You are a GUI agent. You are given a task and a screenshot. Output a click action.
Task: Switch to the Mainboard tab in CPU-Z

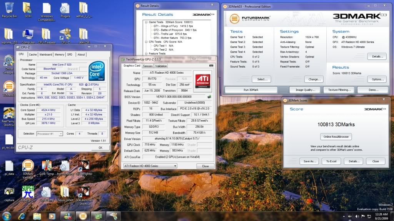click(45, 54)
